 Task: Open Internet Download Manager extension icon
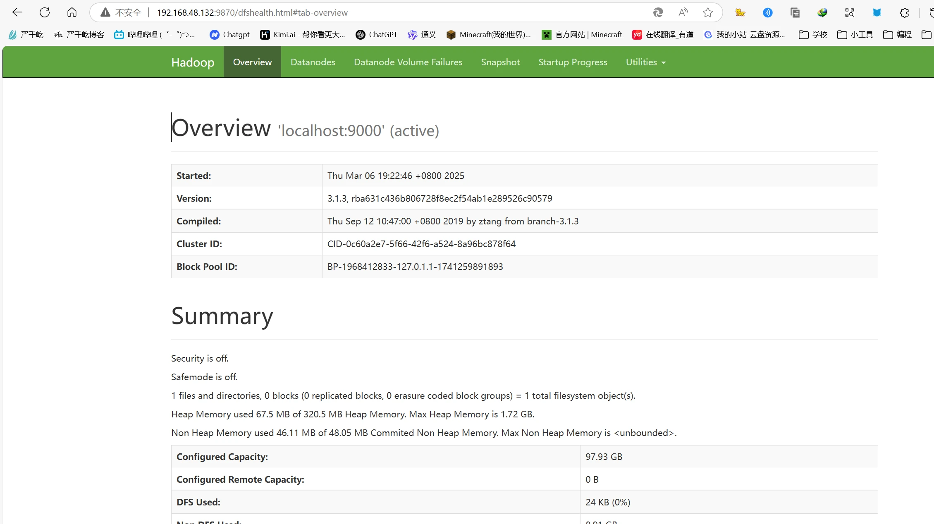click(x=822, y=12)
